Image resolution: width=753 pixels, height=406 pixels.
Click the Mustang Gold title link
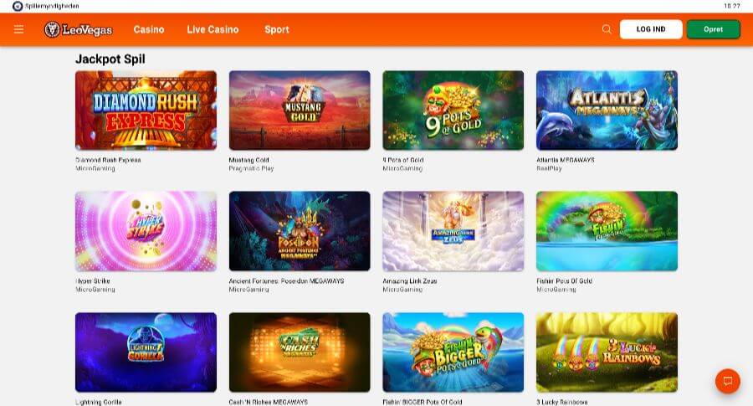click(x=248, y=160)
